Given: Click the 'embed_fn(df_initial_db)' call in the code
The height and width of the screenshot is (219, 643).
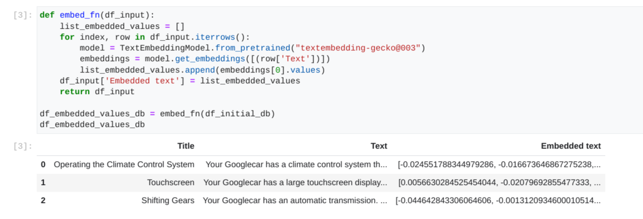Looking at the screenshot, I should click(217, 114).
